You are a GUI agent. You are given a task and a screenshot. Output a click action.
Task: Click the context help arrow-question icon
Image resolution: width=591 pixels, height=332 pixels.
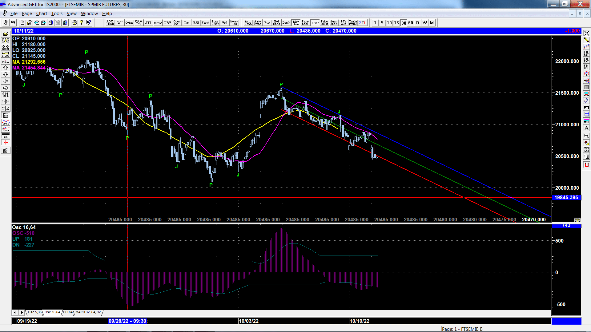tap(89, 23)
